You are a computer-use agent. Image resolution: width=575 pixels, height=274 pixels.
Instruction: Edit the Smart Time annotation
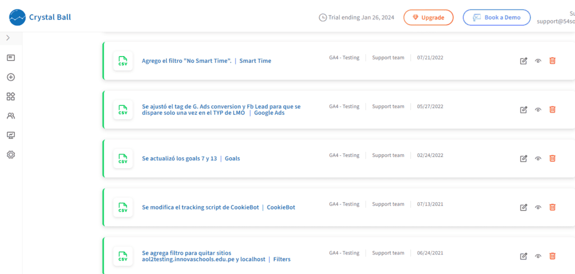524,61
